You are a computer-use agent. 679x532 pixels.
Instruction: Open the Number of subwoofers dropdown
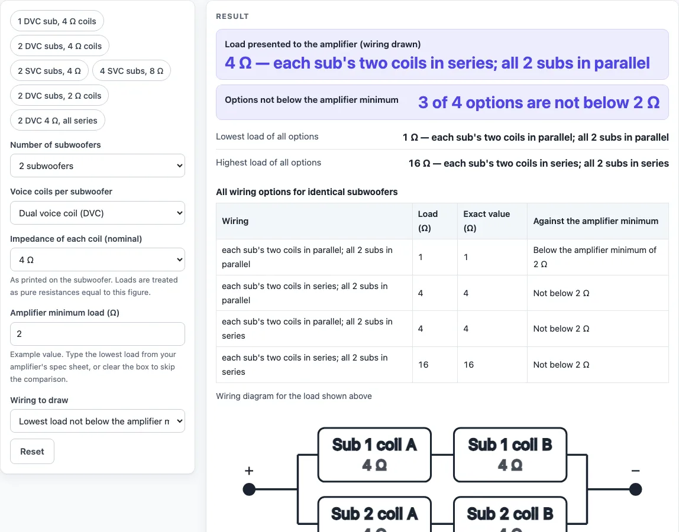(x=98, y=166)
